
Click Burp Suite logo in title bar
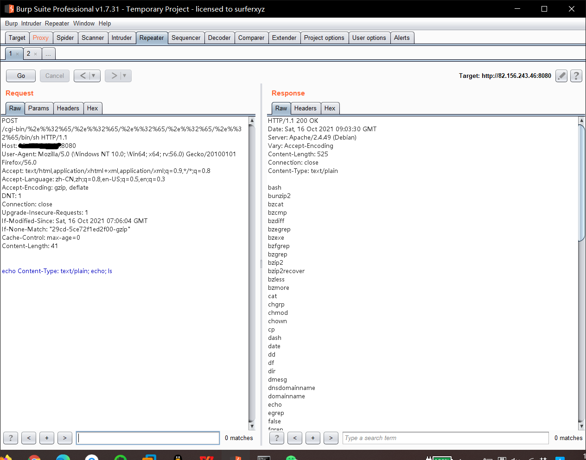tap(9, 9)
